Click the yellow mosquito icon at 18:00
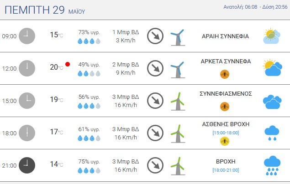Image resolution: width=290 pixels, height=184 pixels. click(225, 141)
